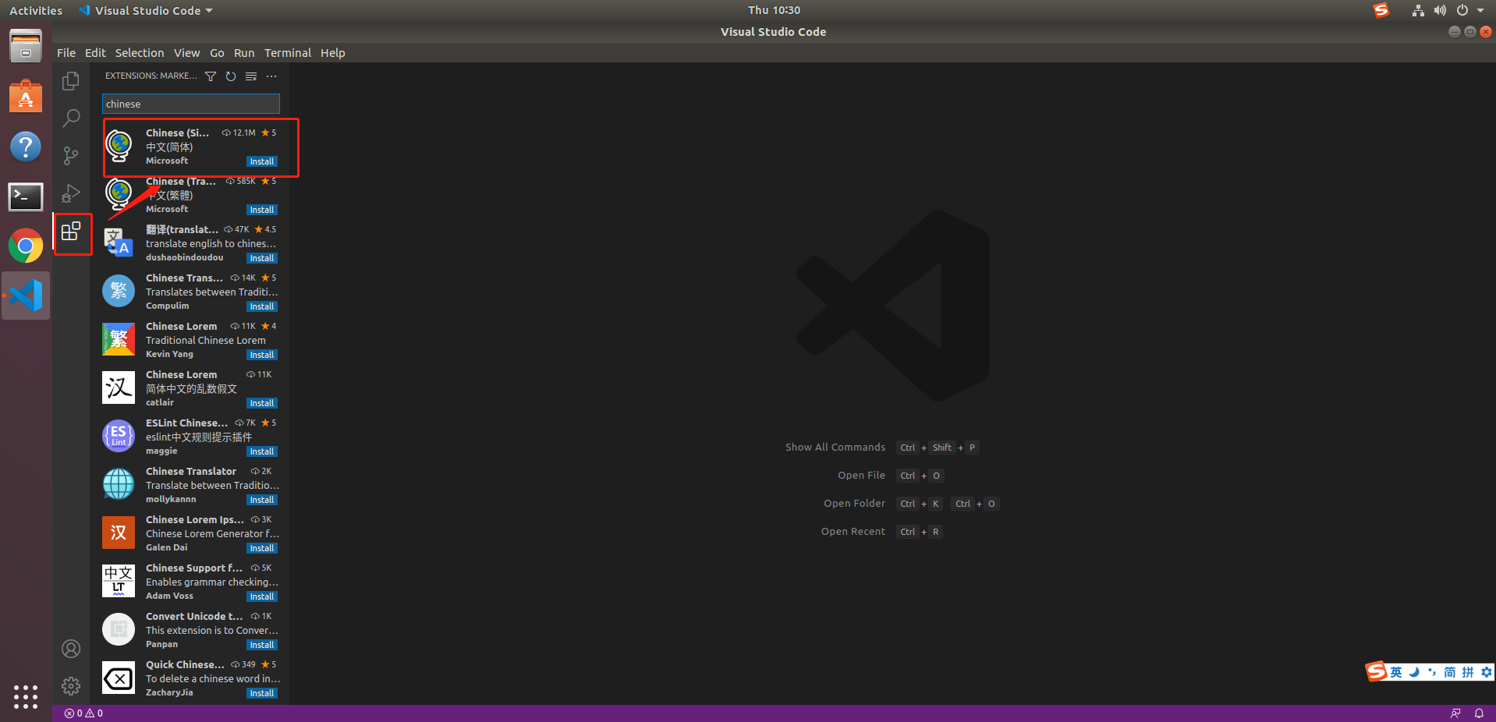The image size is (1496, 722).
Task: Open the View menu
Action: coord(186,53)
